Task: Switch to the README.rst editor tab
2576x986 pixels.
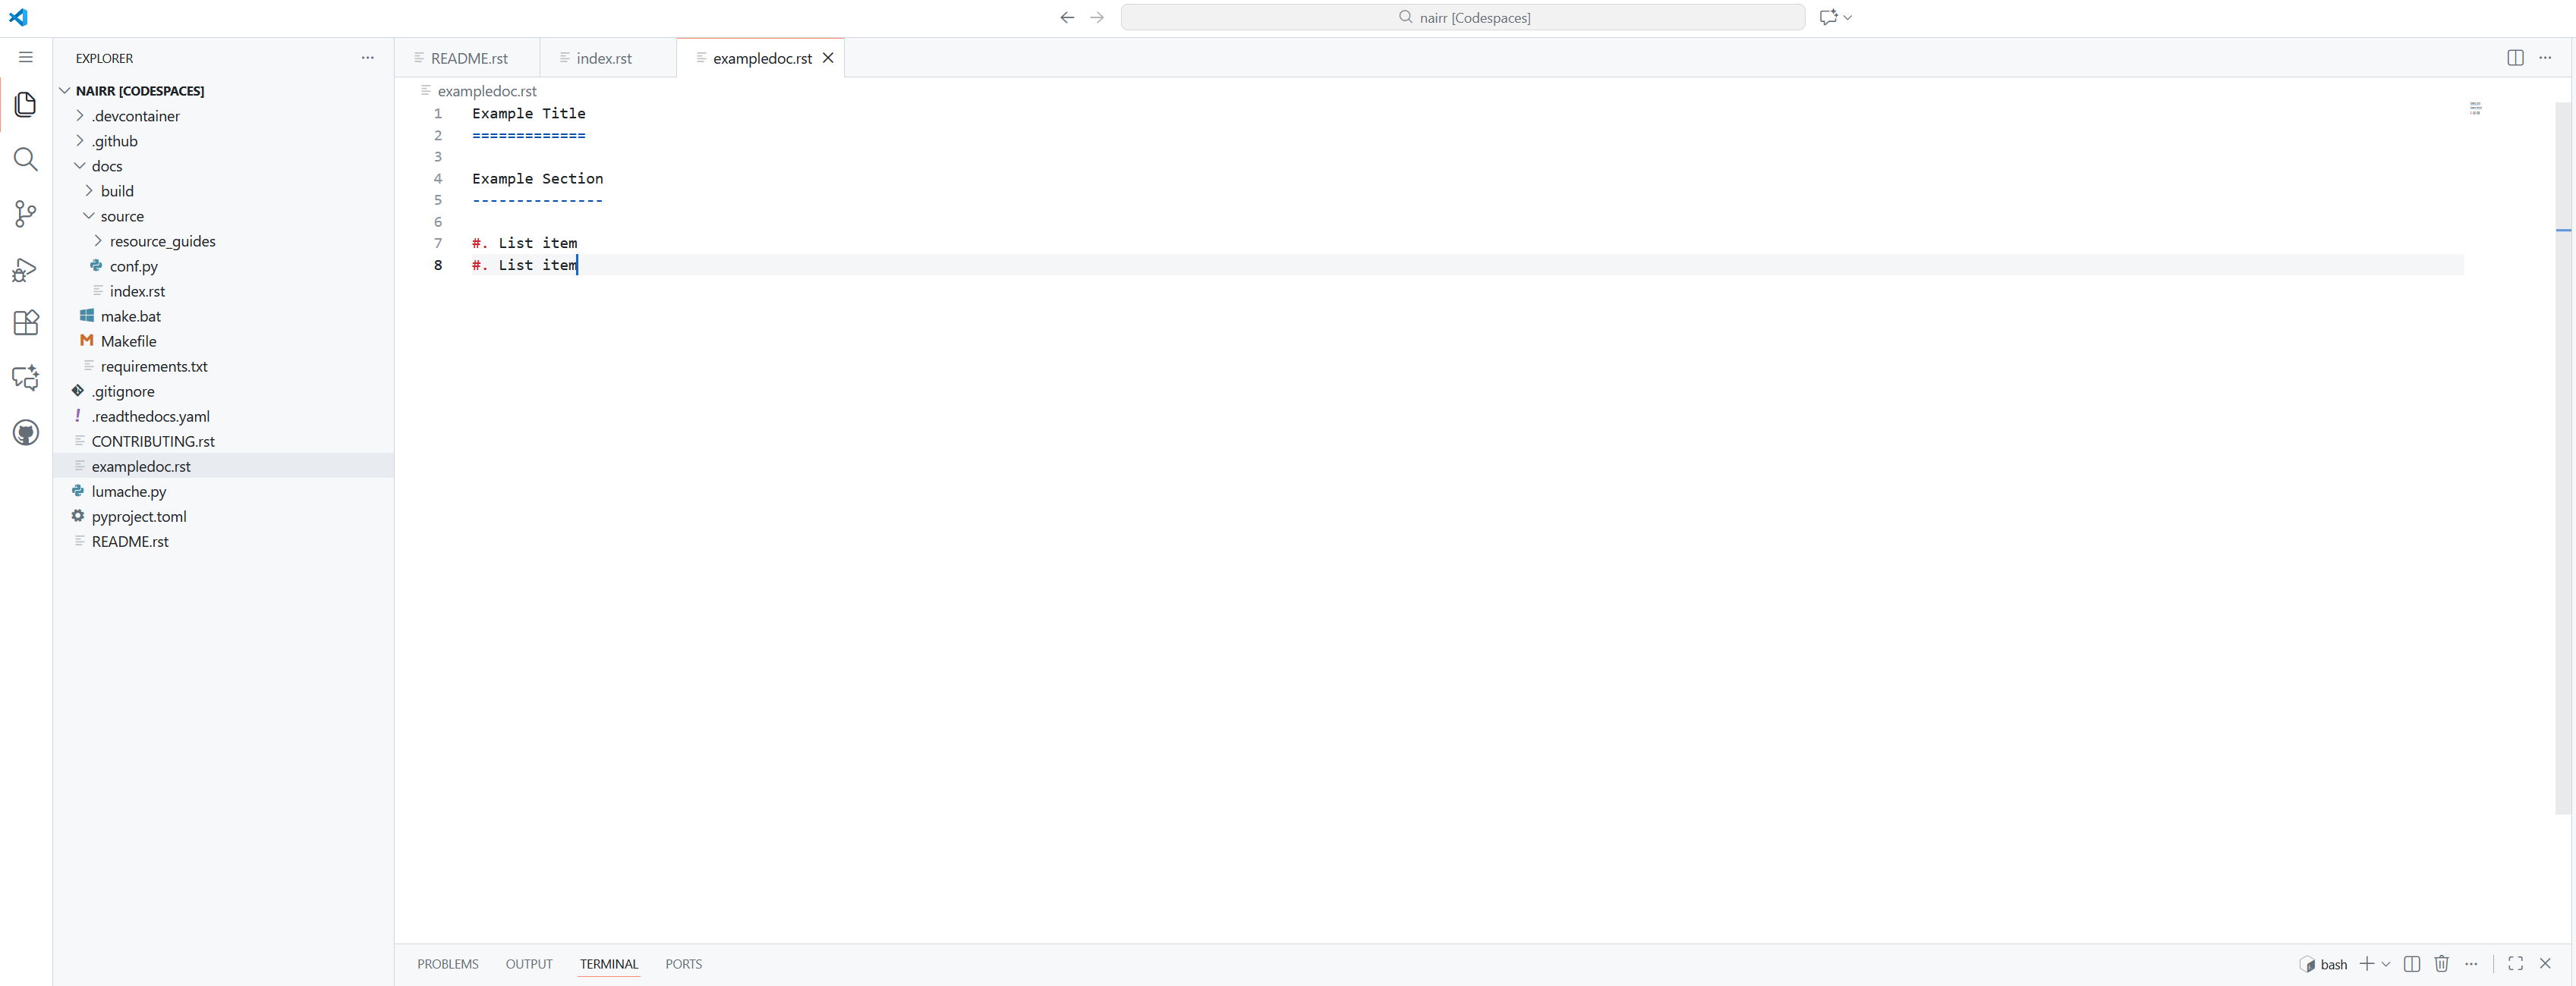Action: [468, 58]
